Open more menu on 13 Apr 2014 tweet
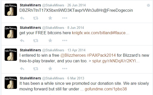Screen dimensions: 153x95 (65, 69)
